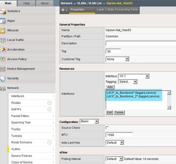Click the Description input field
This screenshot has width=176, height=164.
coord(141,43)
